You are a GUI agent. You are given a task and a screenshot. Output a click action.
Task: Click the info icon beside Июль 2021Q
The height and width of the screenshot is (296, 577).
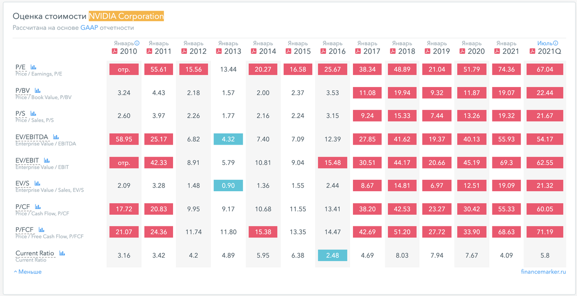[555, 43]
